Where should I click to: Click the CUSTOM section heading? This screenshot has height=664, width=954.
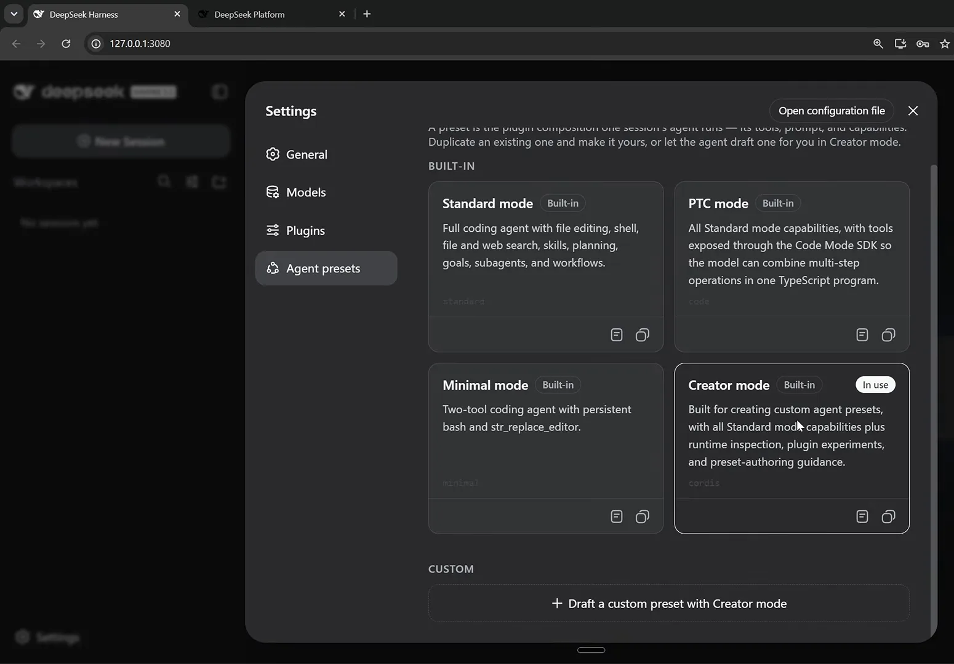point(451,569)
